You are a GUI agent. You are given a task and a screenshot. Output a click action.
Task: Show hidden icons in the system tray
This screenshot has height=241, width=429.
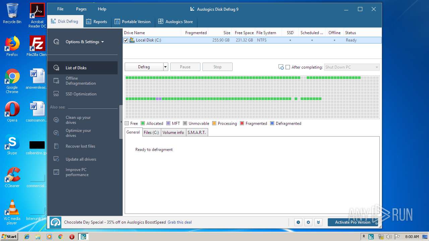click(x=364, y=236)
